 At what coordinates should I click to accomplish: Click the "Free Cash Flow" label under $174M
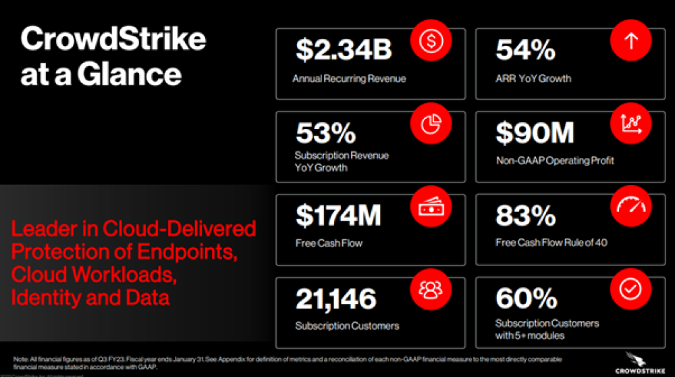coord(329,243)
